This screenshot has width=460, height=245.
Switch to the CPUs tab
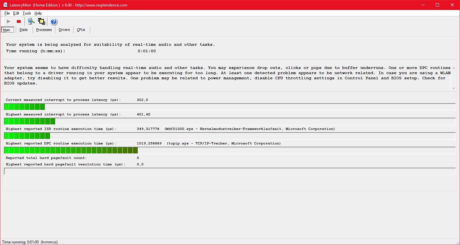click(x=81, y=30)
